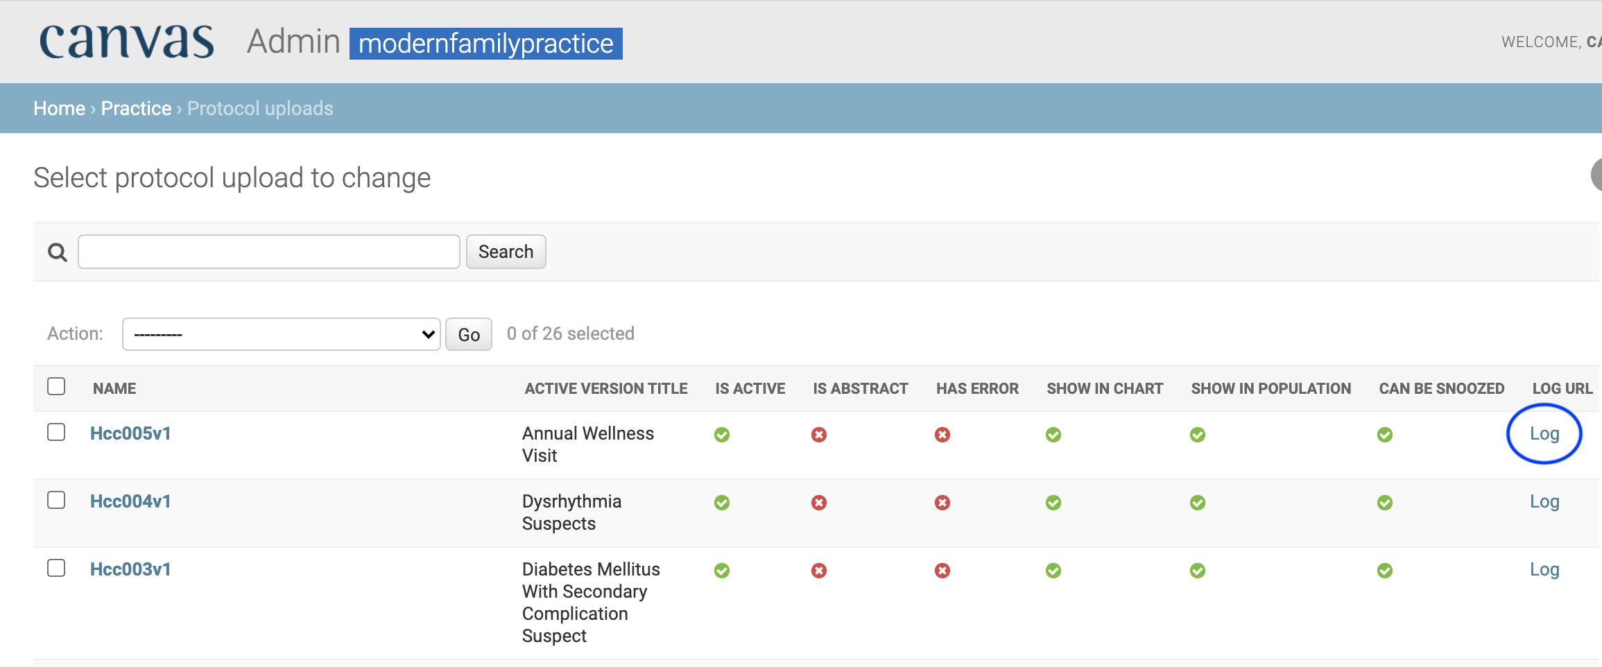The width and height of the screenshot is (1602, 667).
Task: Click Hcc003v1 green Show In Chart checkmark
Action: pyautogui.click(x=1053, y=571)
